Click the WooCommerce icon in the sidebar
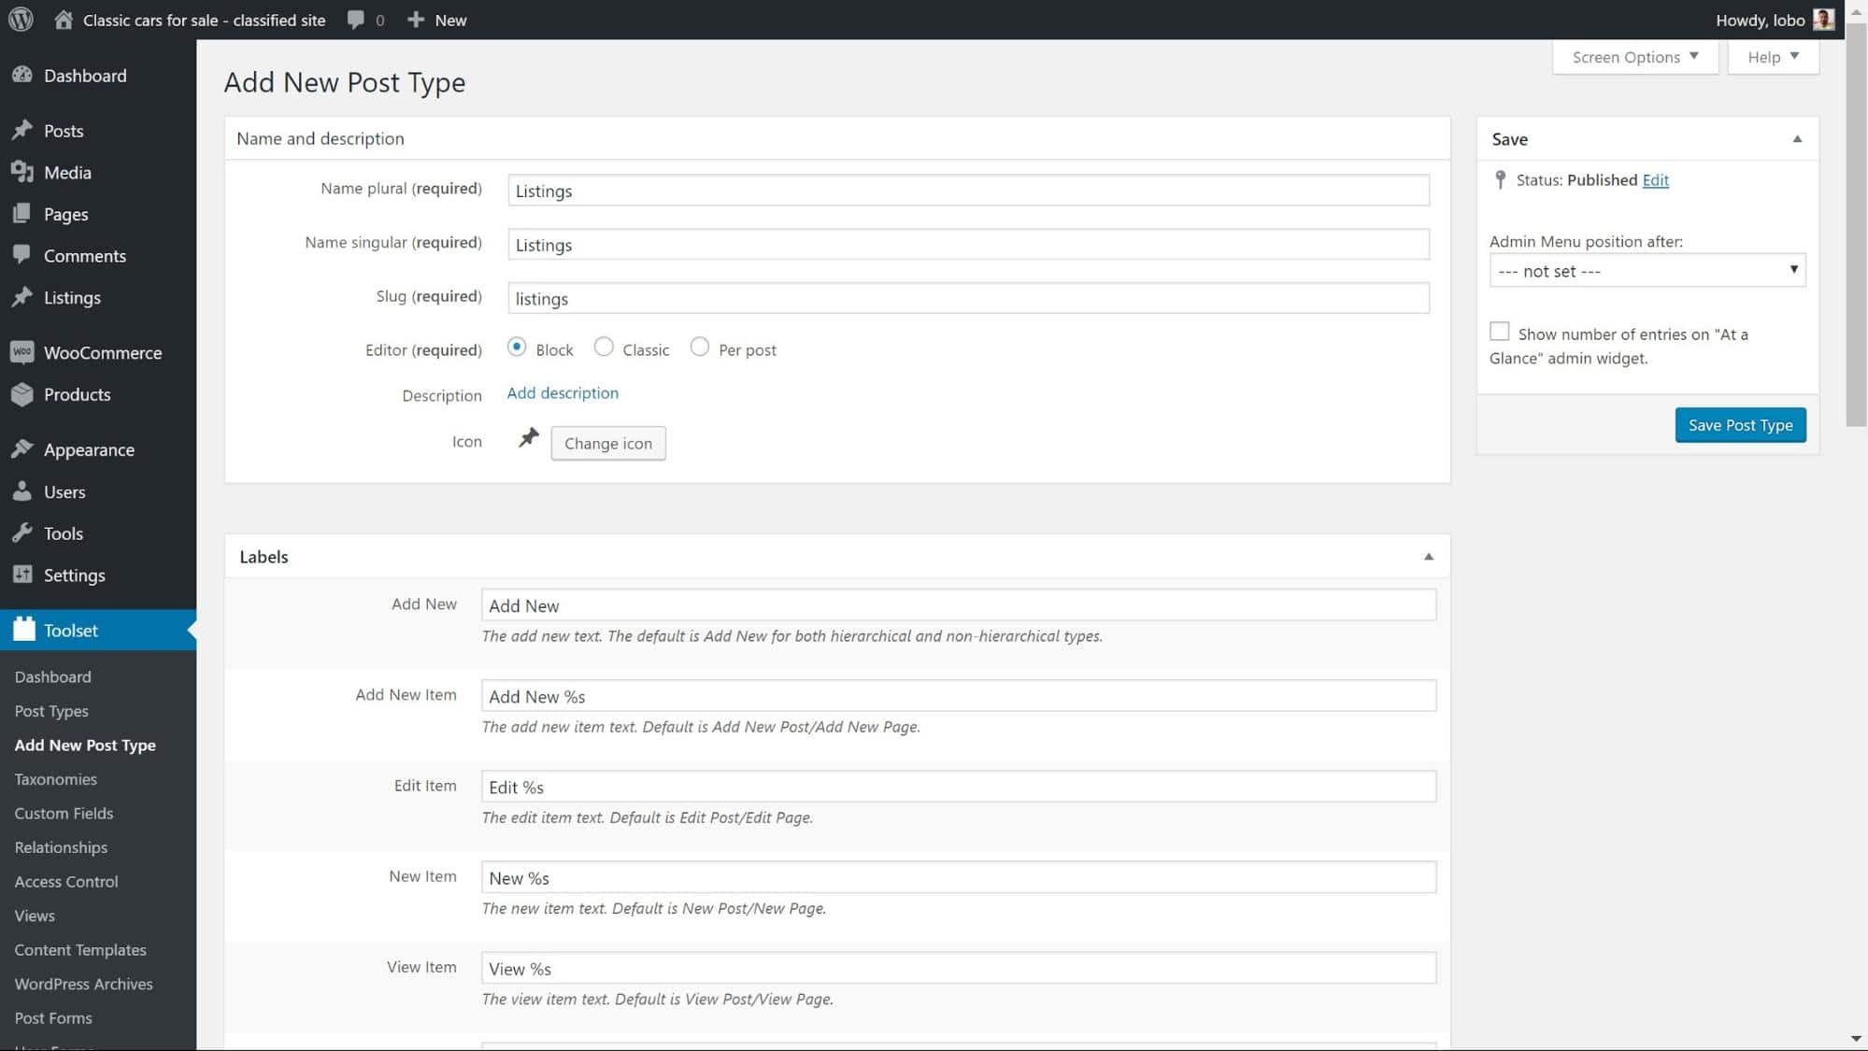Viewport: 1868px width, 1051px height. point(23,352)
